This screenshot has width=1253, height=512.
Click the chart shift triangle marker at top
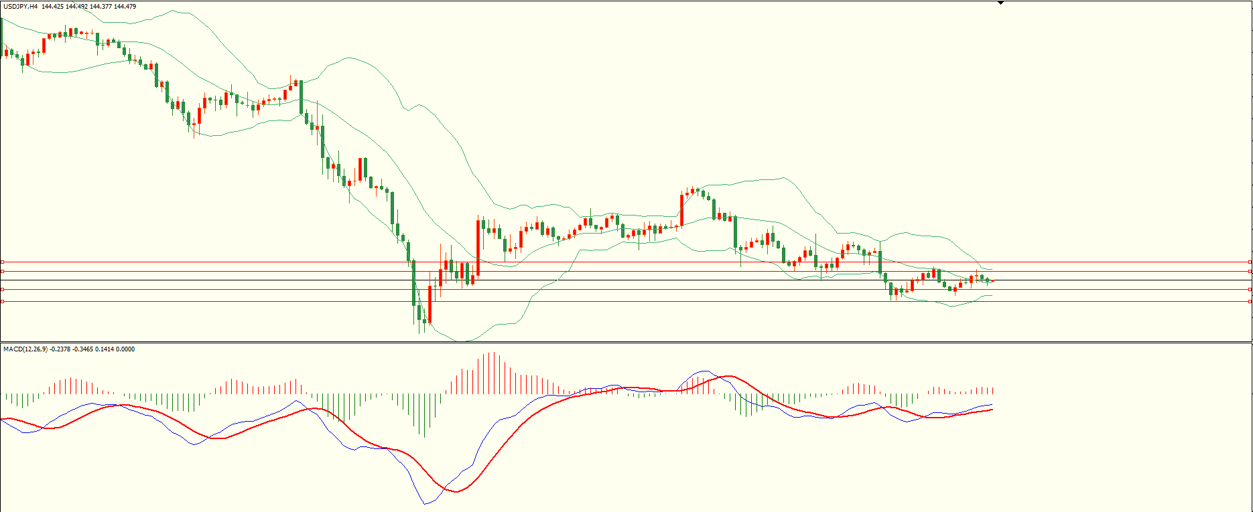(1000, 3)
